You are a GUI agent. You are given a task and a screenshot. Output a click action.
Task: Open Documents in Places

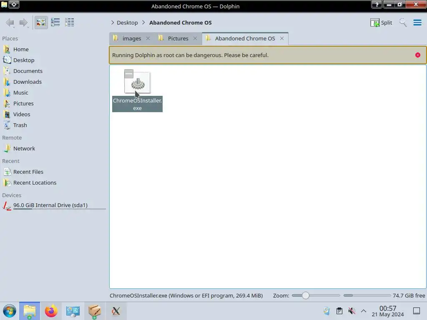point(28,71)
